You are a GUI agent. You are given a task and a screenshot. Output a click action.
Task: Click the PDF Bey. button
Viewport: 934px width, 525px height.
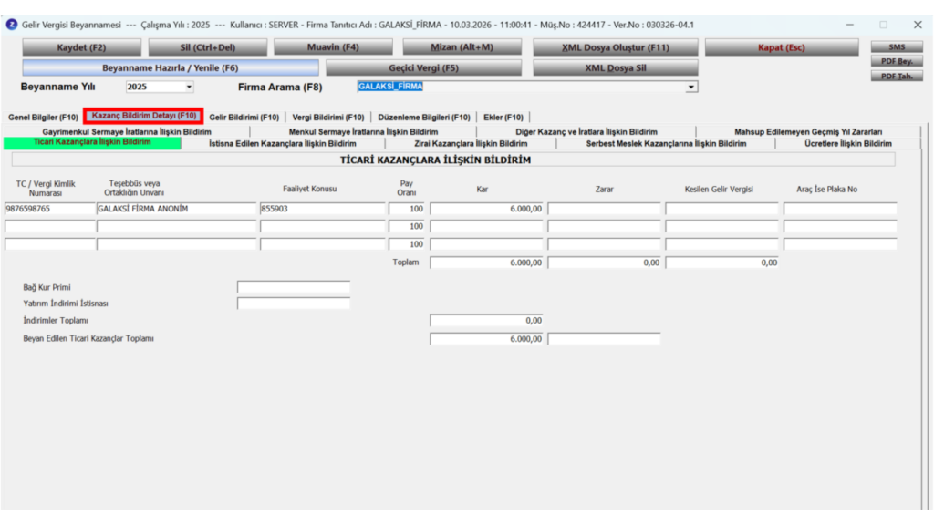tap(897, 61)
